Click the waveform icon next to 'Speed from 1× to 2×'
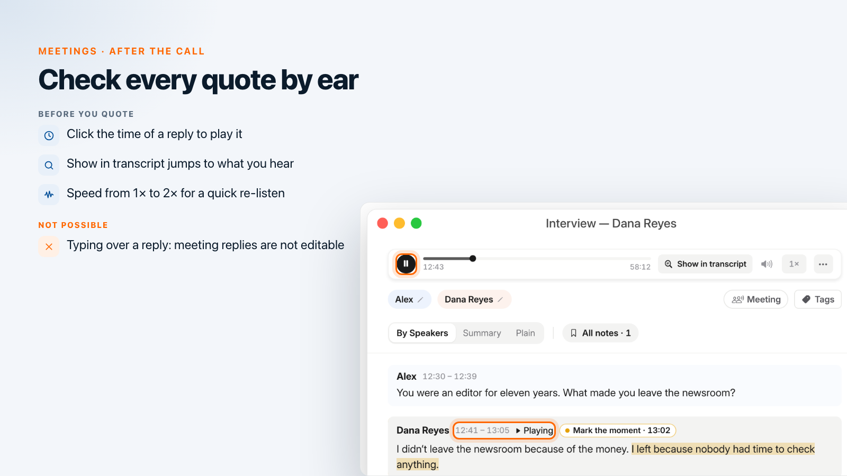The height and width of the screenshot is (476, 847). (x=49, y=195)
